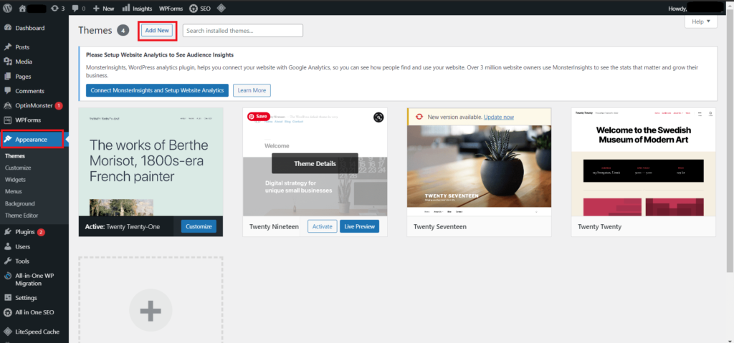Click the Dashboard gauge icon
Screen dimensions: 734x343
coord(7,28)
